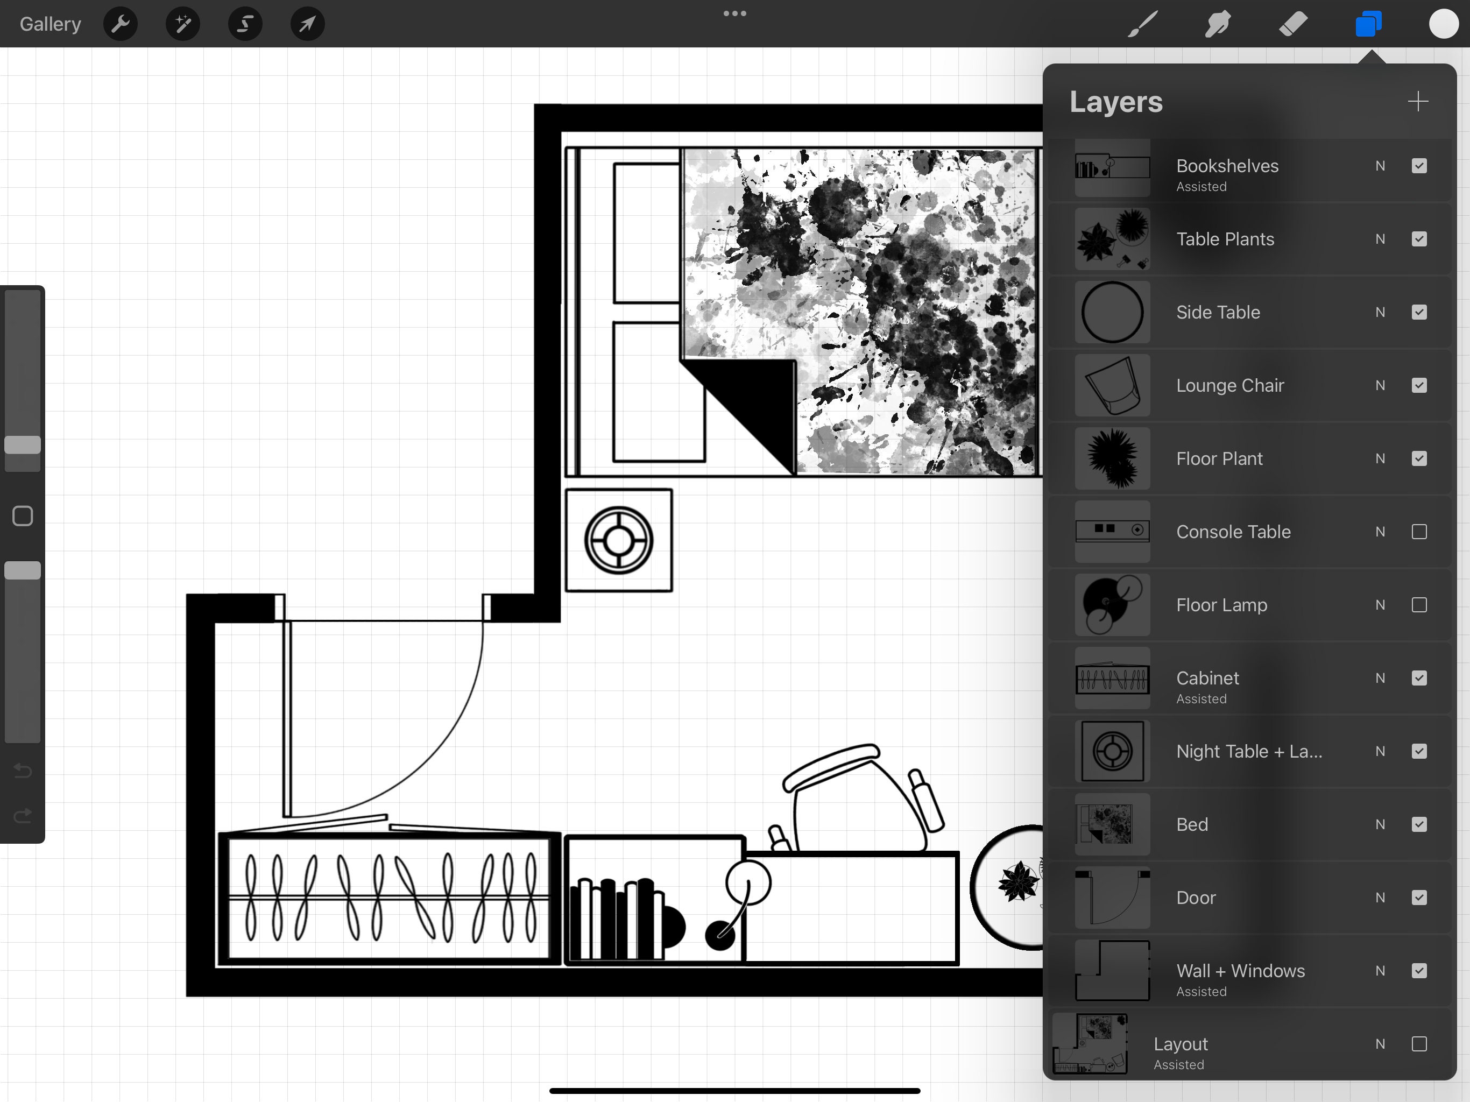Tap the undo arrow in the sidebar
Screen dimensions: 1470x1102
pos(22,771)
